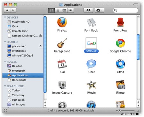Select the iTunes music note icon
The image size is (144, 117).
pyautogui.click(x=91, y=104)
